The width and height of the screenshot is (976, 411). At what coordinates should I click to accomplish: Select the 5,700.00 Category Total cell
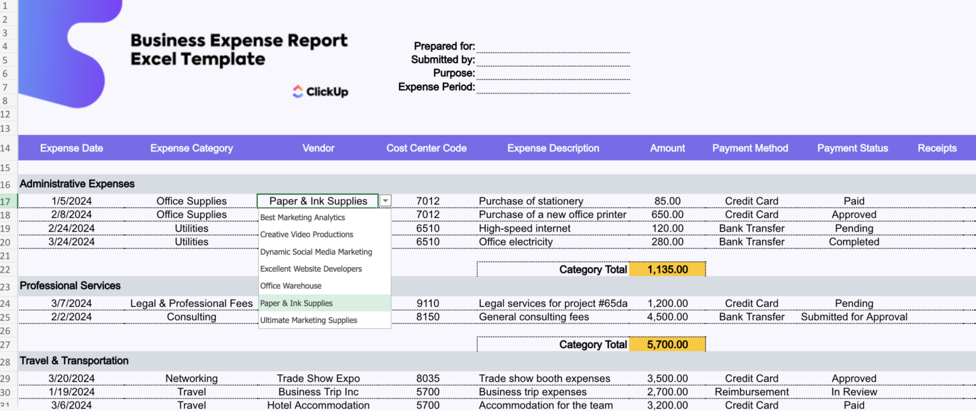tap(667, 344)
